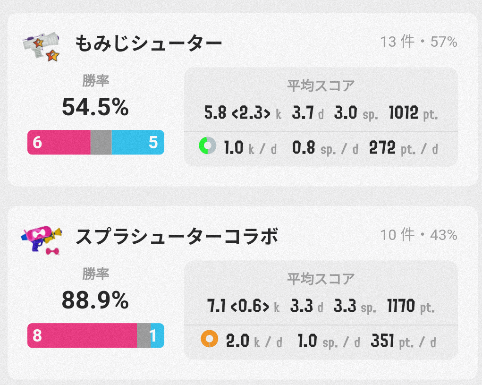
Task: Click the もみじシューター weapon icon
Action: (x=42, y=46)
